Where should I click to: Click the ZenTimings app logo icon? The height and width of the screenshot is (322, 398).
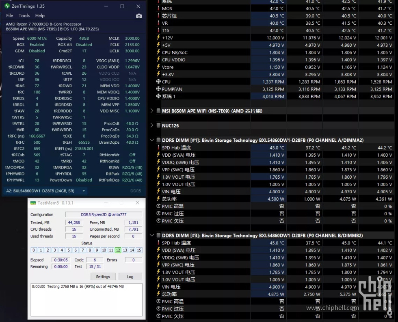coord(7,6)
